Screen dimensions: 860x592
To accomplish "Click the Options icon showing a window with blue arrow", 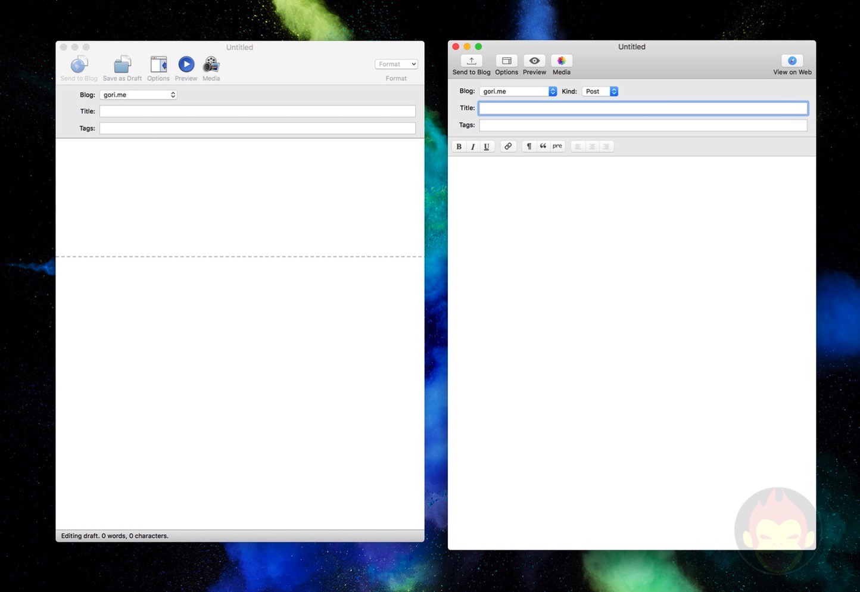I will click(158, 64).
